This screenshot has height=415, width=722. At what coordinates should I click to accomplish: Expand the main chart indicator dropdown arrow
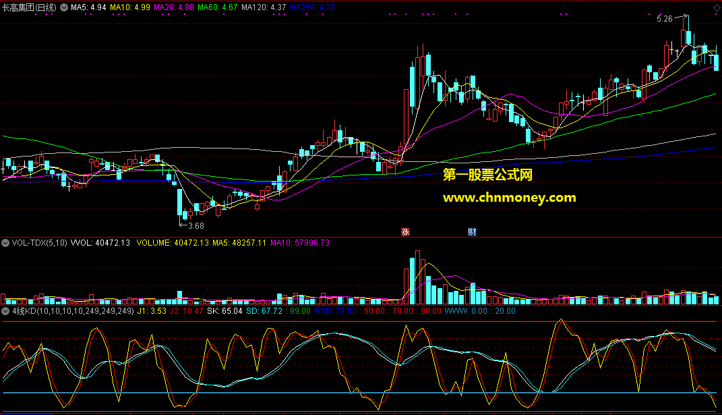(x=64, y=7)
